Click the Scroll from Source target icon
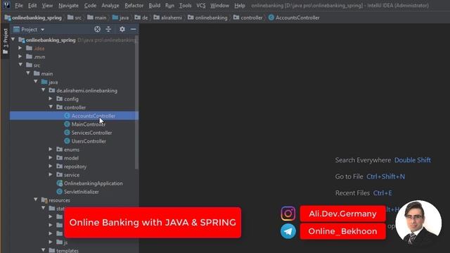The width and height of the screenshot is (450, 253). tap(97, 30)
